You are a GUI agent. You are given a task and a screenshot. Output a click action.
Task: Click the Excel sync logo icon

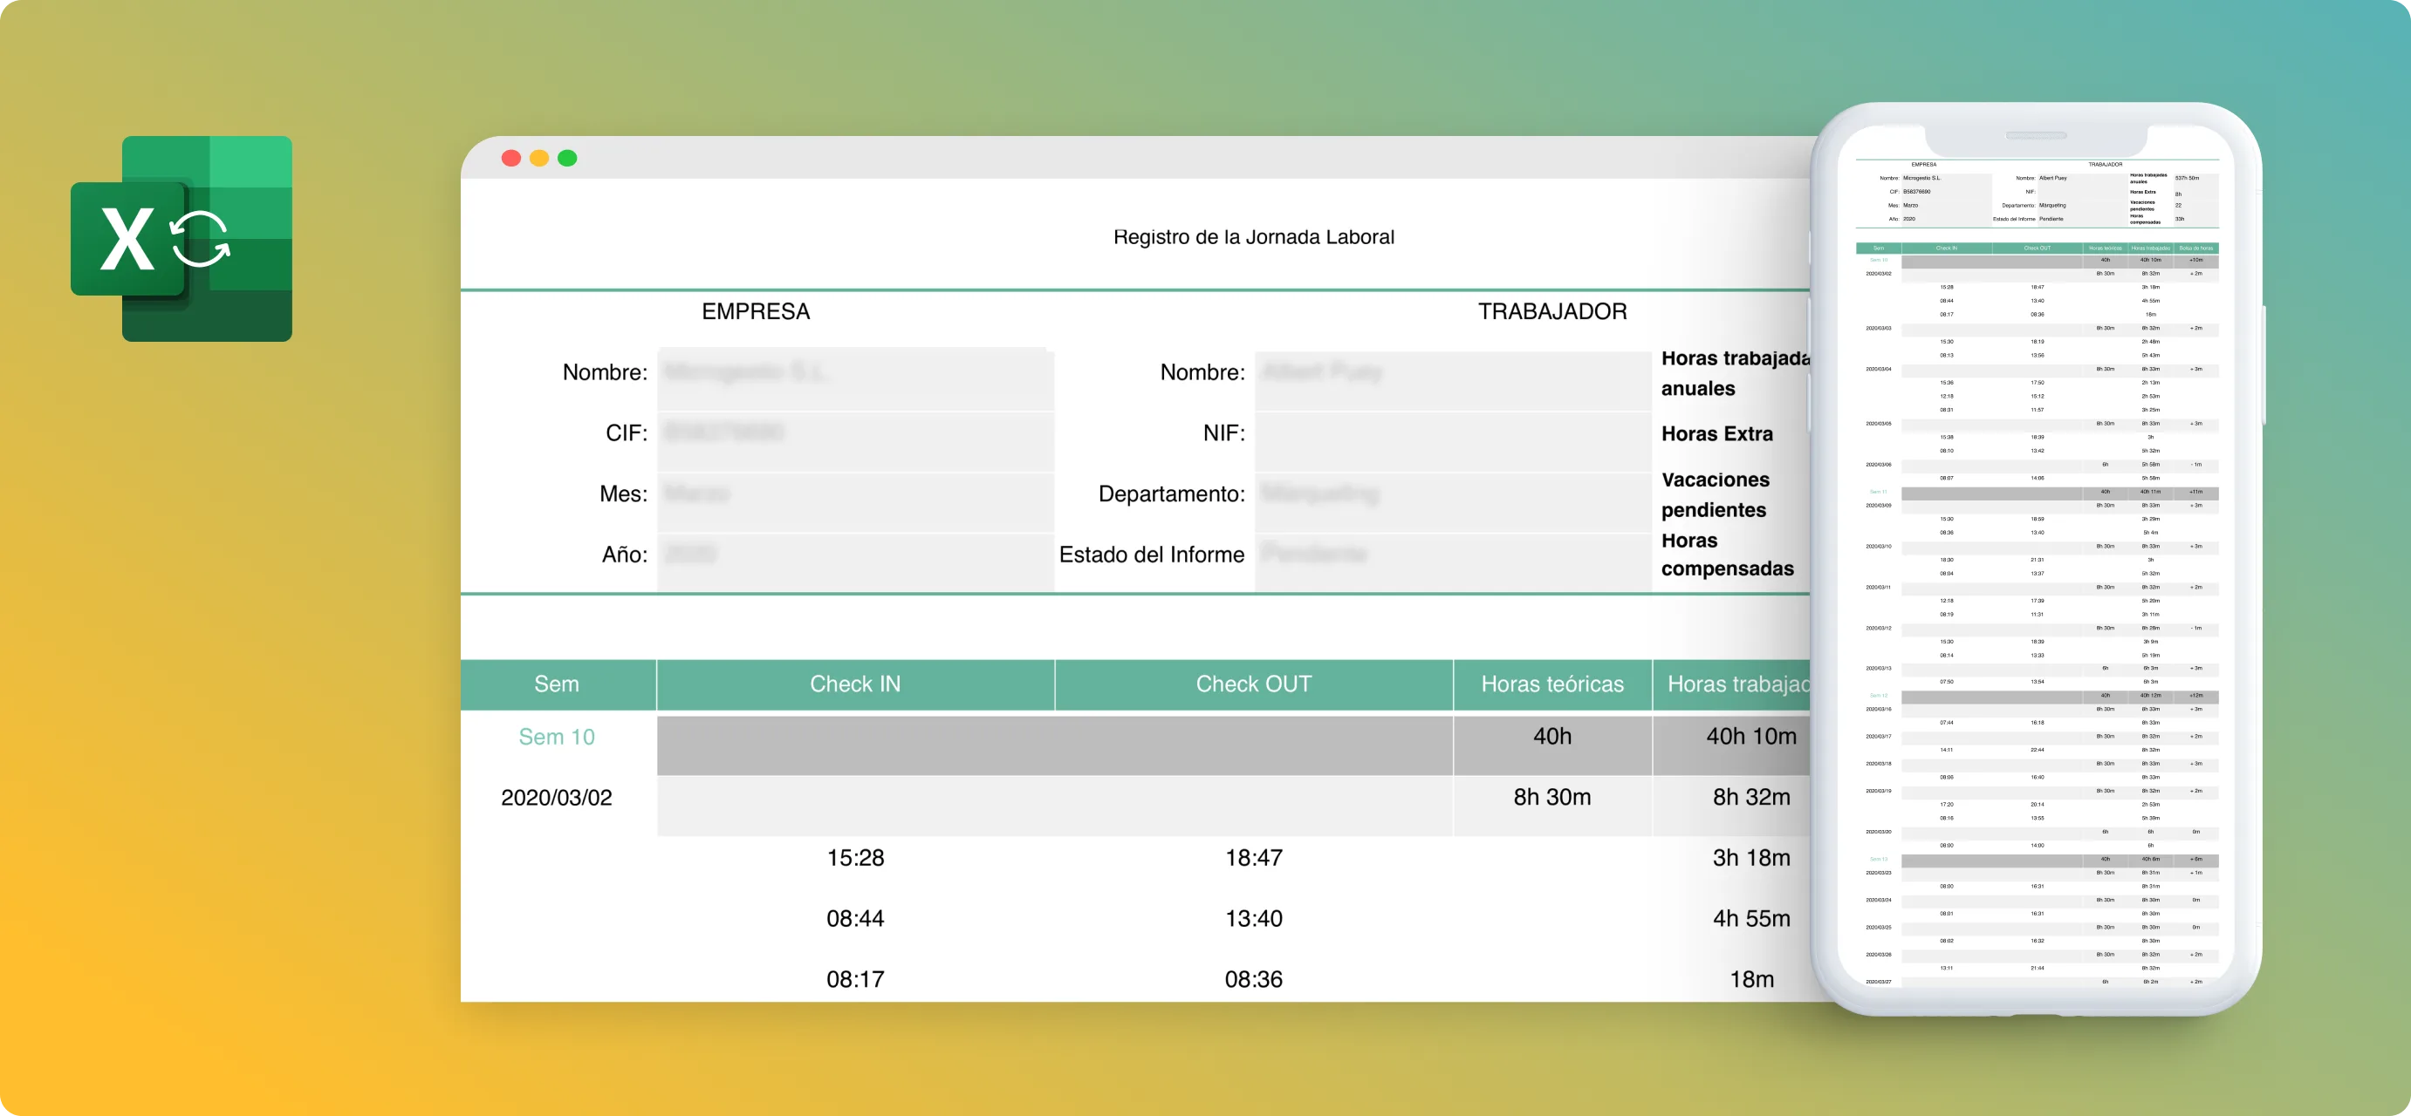[x=182, y=239]
